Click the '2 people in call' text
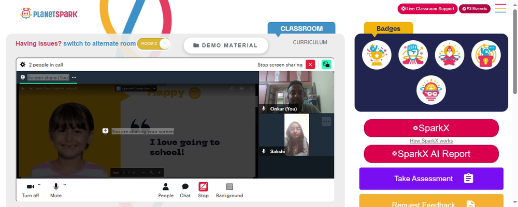 pyautogui.click(x=46, y=65)
